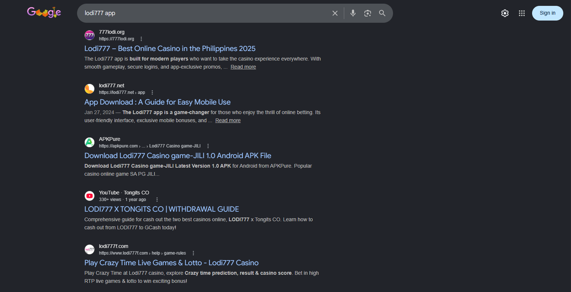The width and height of the screenshot is (571, 292).
Task: Click the APKPure site favicon
Action: 90,142
